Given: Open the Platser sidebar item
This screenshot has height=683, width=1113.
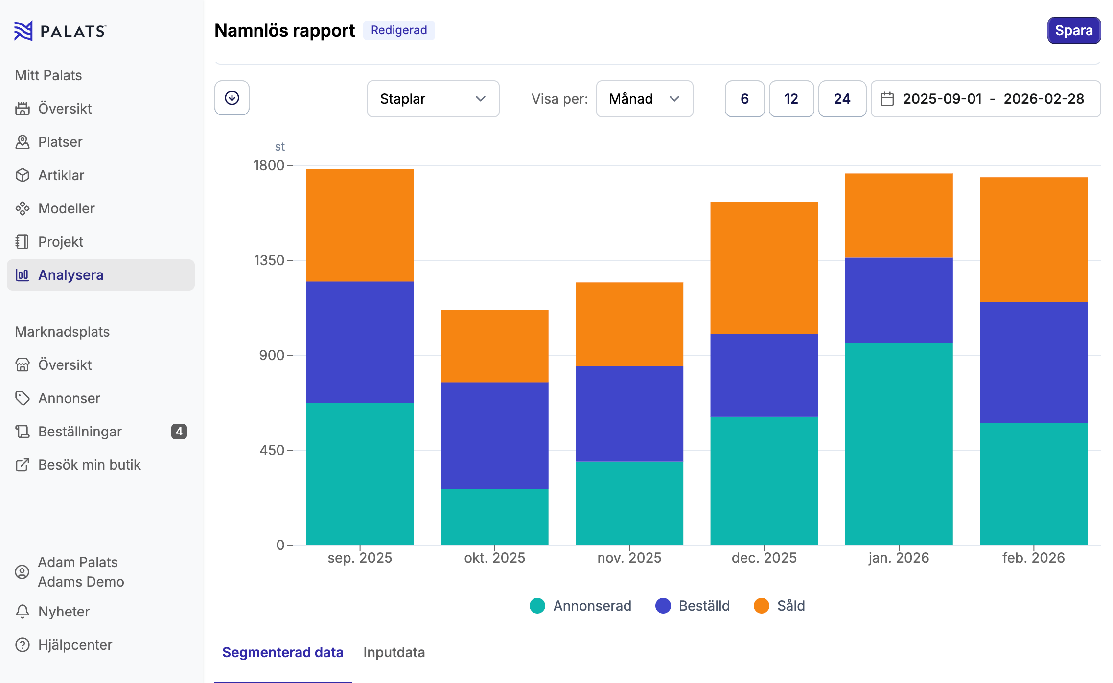Looking at the screenshot, I should point(60,142).
